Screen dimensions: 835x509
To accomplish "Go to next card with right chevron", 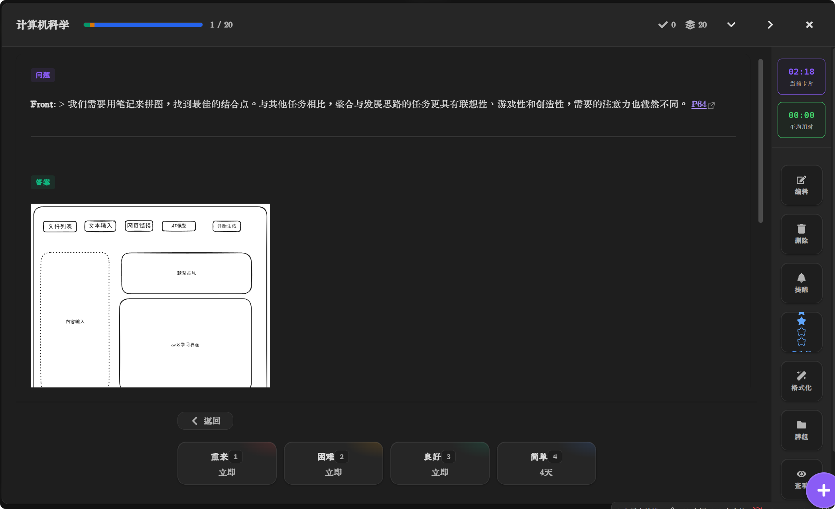I will tap(770, 25).
